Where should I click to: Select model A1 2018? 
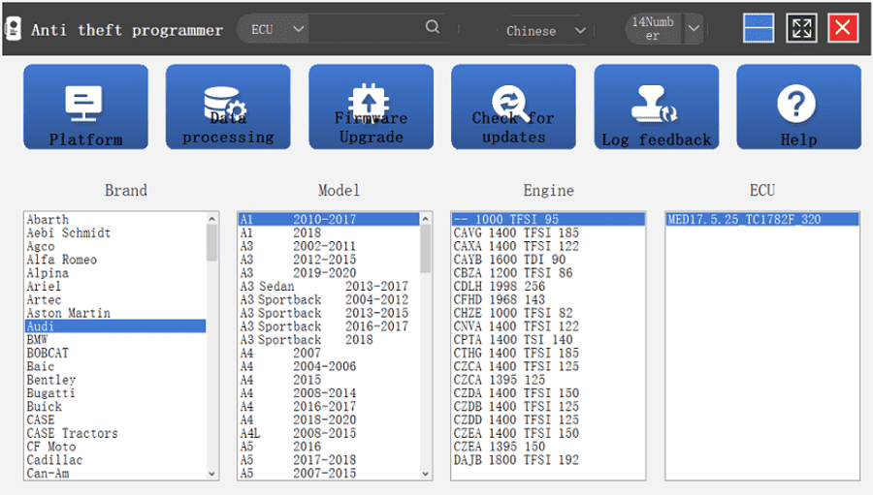pos(329,233)
